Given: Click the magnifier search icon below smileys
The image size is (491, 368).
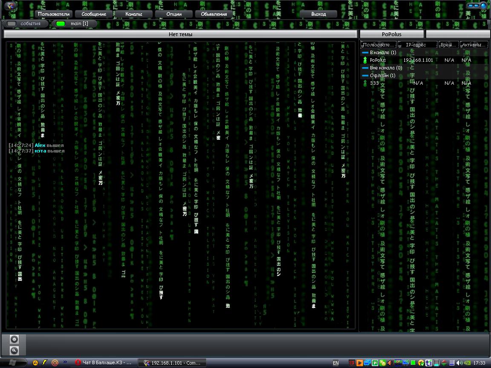Looking at the screenshot, I should coord(14,351).
